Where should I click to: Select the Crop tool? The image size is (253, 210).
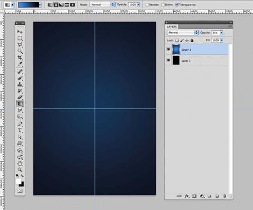[x=20, y=57]
